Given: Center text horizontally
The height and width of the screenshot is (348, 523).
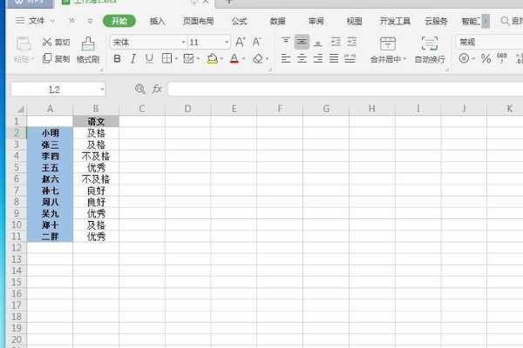Looking at the screenshot, I should pyautogui.click(x=302, y=58).
